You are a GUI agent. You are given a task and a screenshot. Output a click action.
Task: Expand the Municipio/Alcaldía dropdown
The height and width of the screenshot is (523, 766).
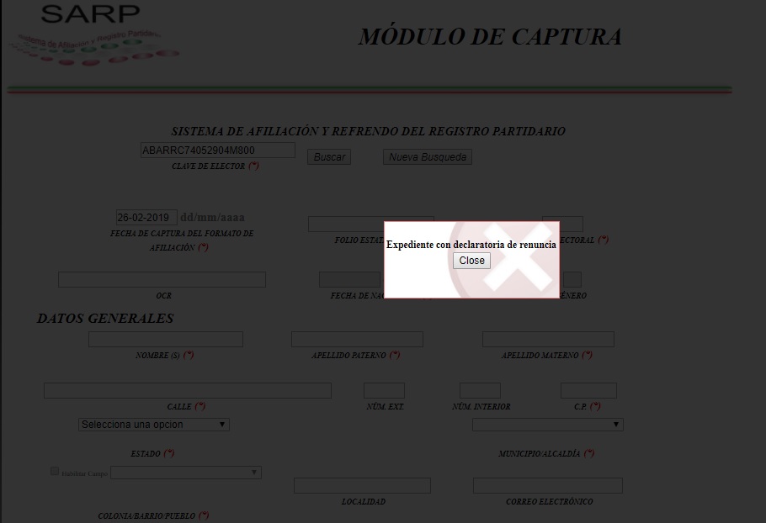(547, 425)
